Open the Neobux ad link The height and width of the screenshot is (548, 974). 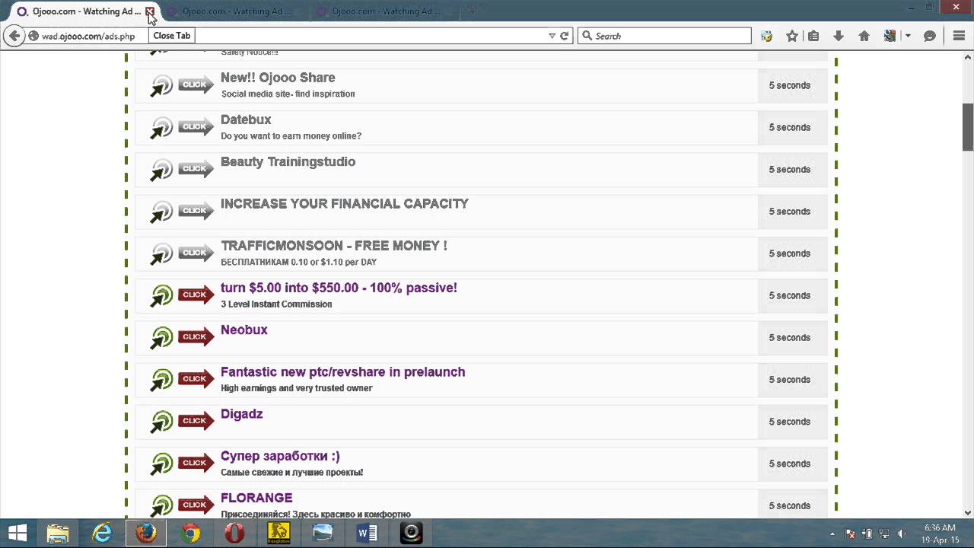point(244,330)
